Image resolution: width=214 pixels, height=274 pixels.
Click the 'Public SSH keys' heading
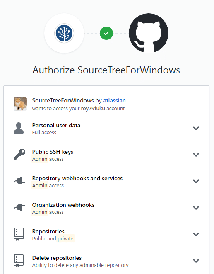pos(53,152)
